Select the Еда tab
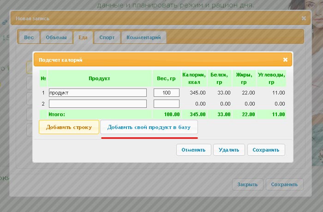The width and height of the screenshot is (323, 212). [83, 37]
